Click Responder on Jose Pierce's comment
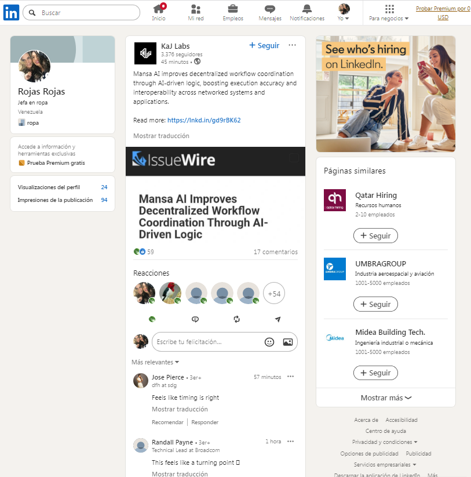This screenshot has height=477, width=471. tap(205, 422)
